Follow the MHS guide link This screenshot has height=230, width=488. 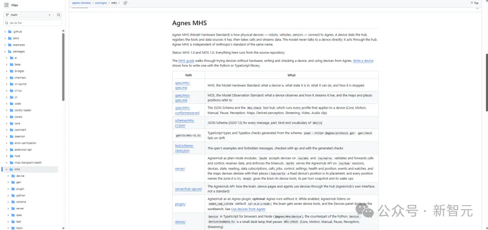point(186,61)
